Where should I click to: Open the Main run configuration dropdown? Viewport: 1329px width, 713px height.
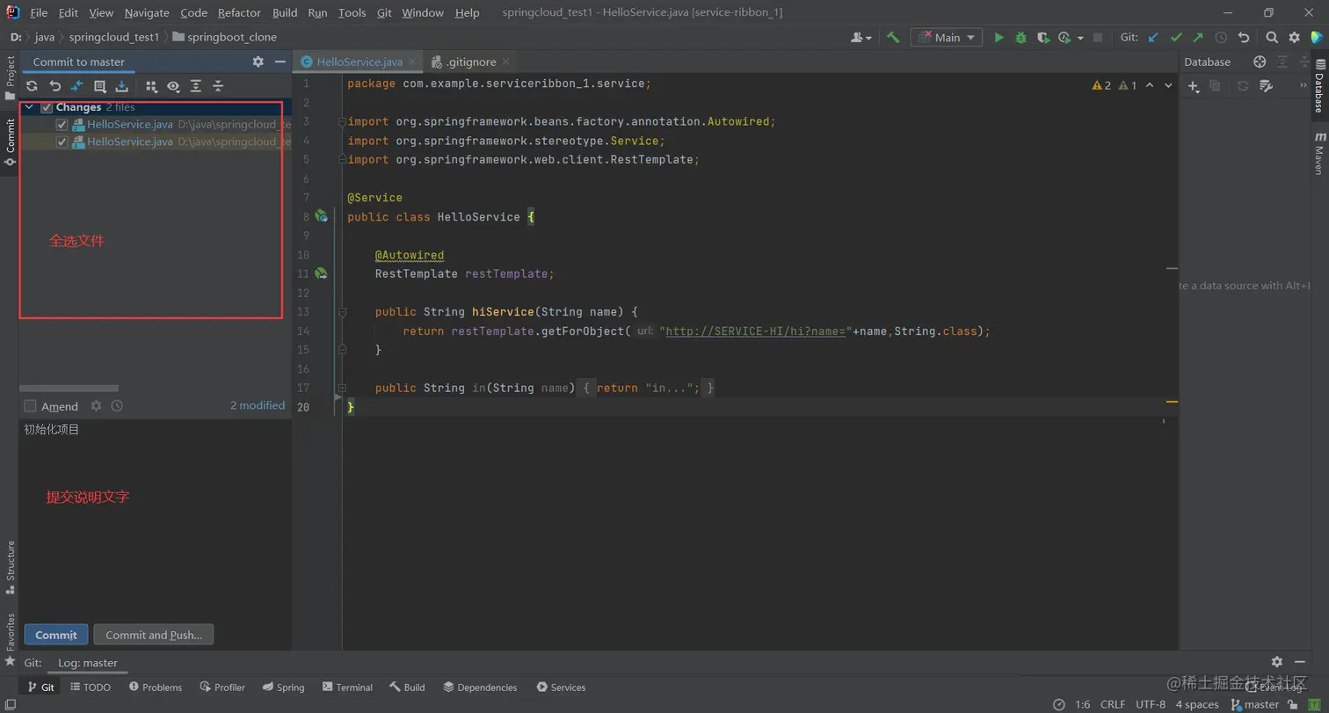coord(947,37)
